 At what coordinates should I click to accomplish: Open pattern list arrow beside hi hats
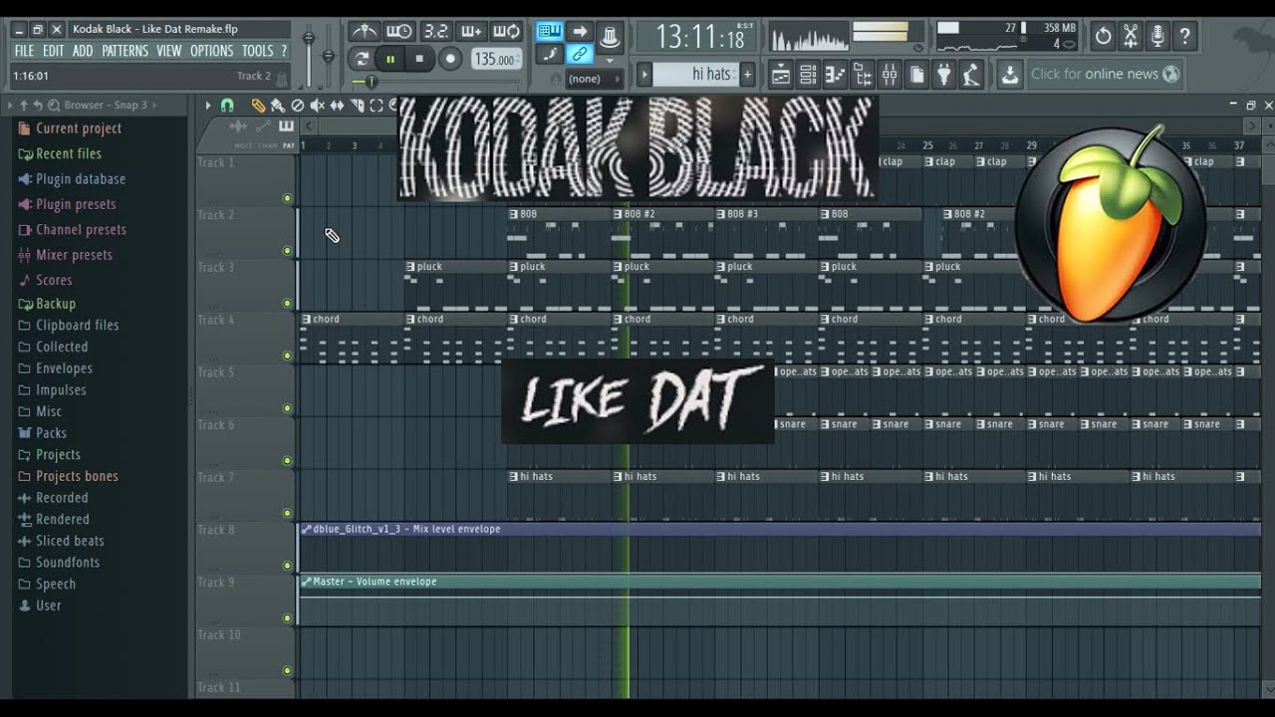[x=644, y=74]
